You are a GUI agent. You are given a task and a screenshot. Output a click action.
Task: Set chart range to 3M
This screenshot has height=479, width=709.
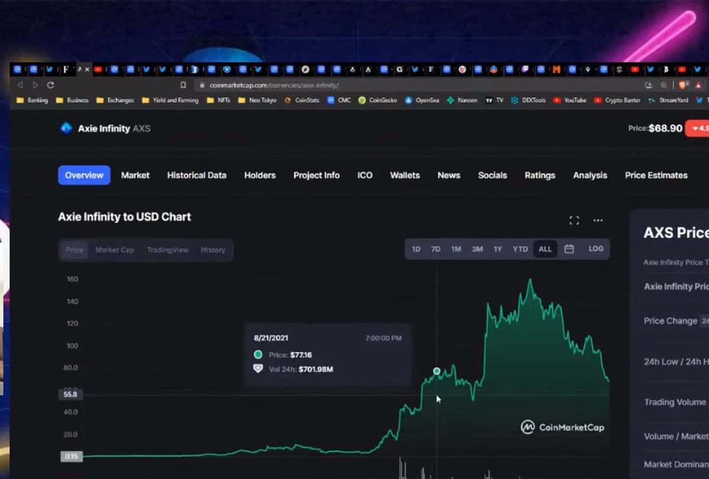(477, 249)
